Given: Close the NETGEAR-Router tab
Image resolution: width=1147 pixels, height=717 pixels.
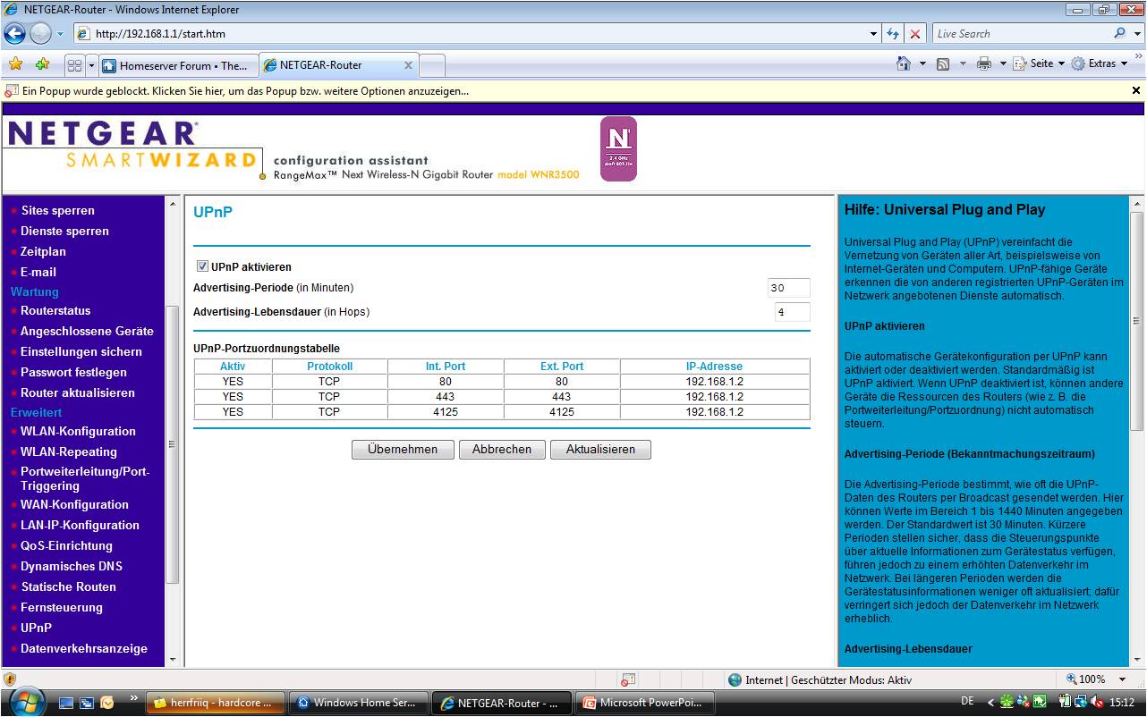Looking at the screenshot, I should pos(408,65).
